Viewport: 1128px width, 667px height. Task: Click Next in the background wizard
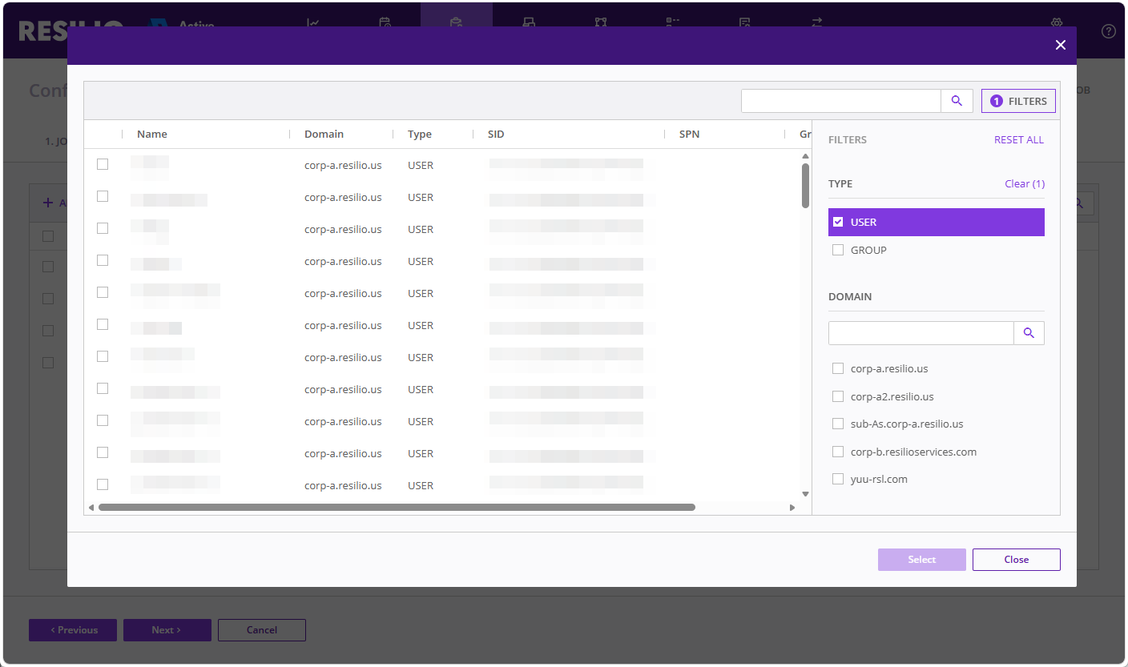167,630
